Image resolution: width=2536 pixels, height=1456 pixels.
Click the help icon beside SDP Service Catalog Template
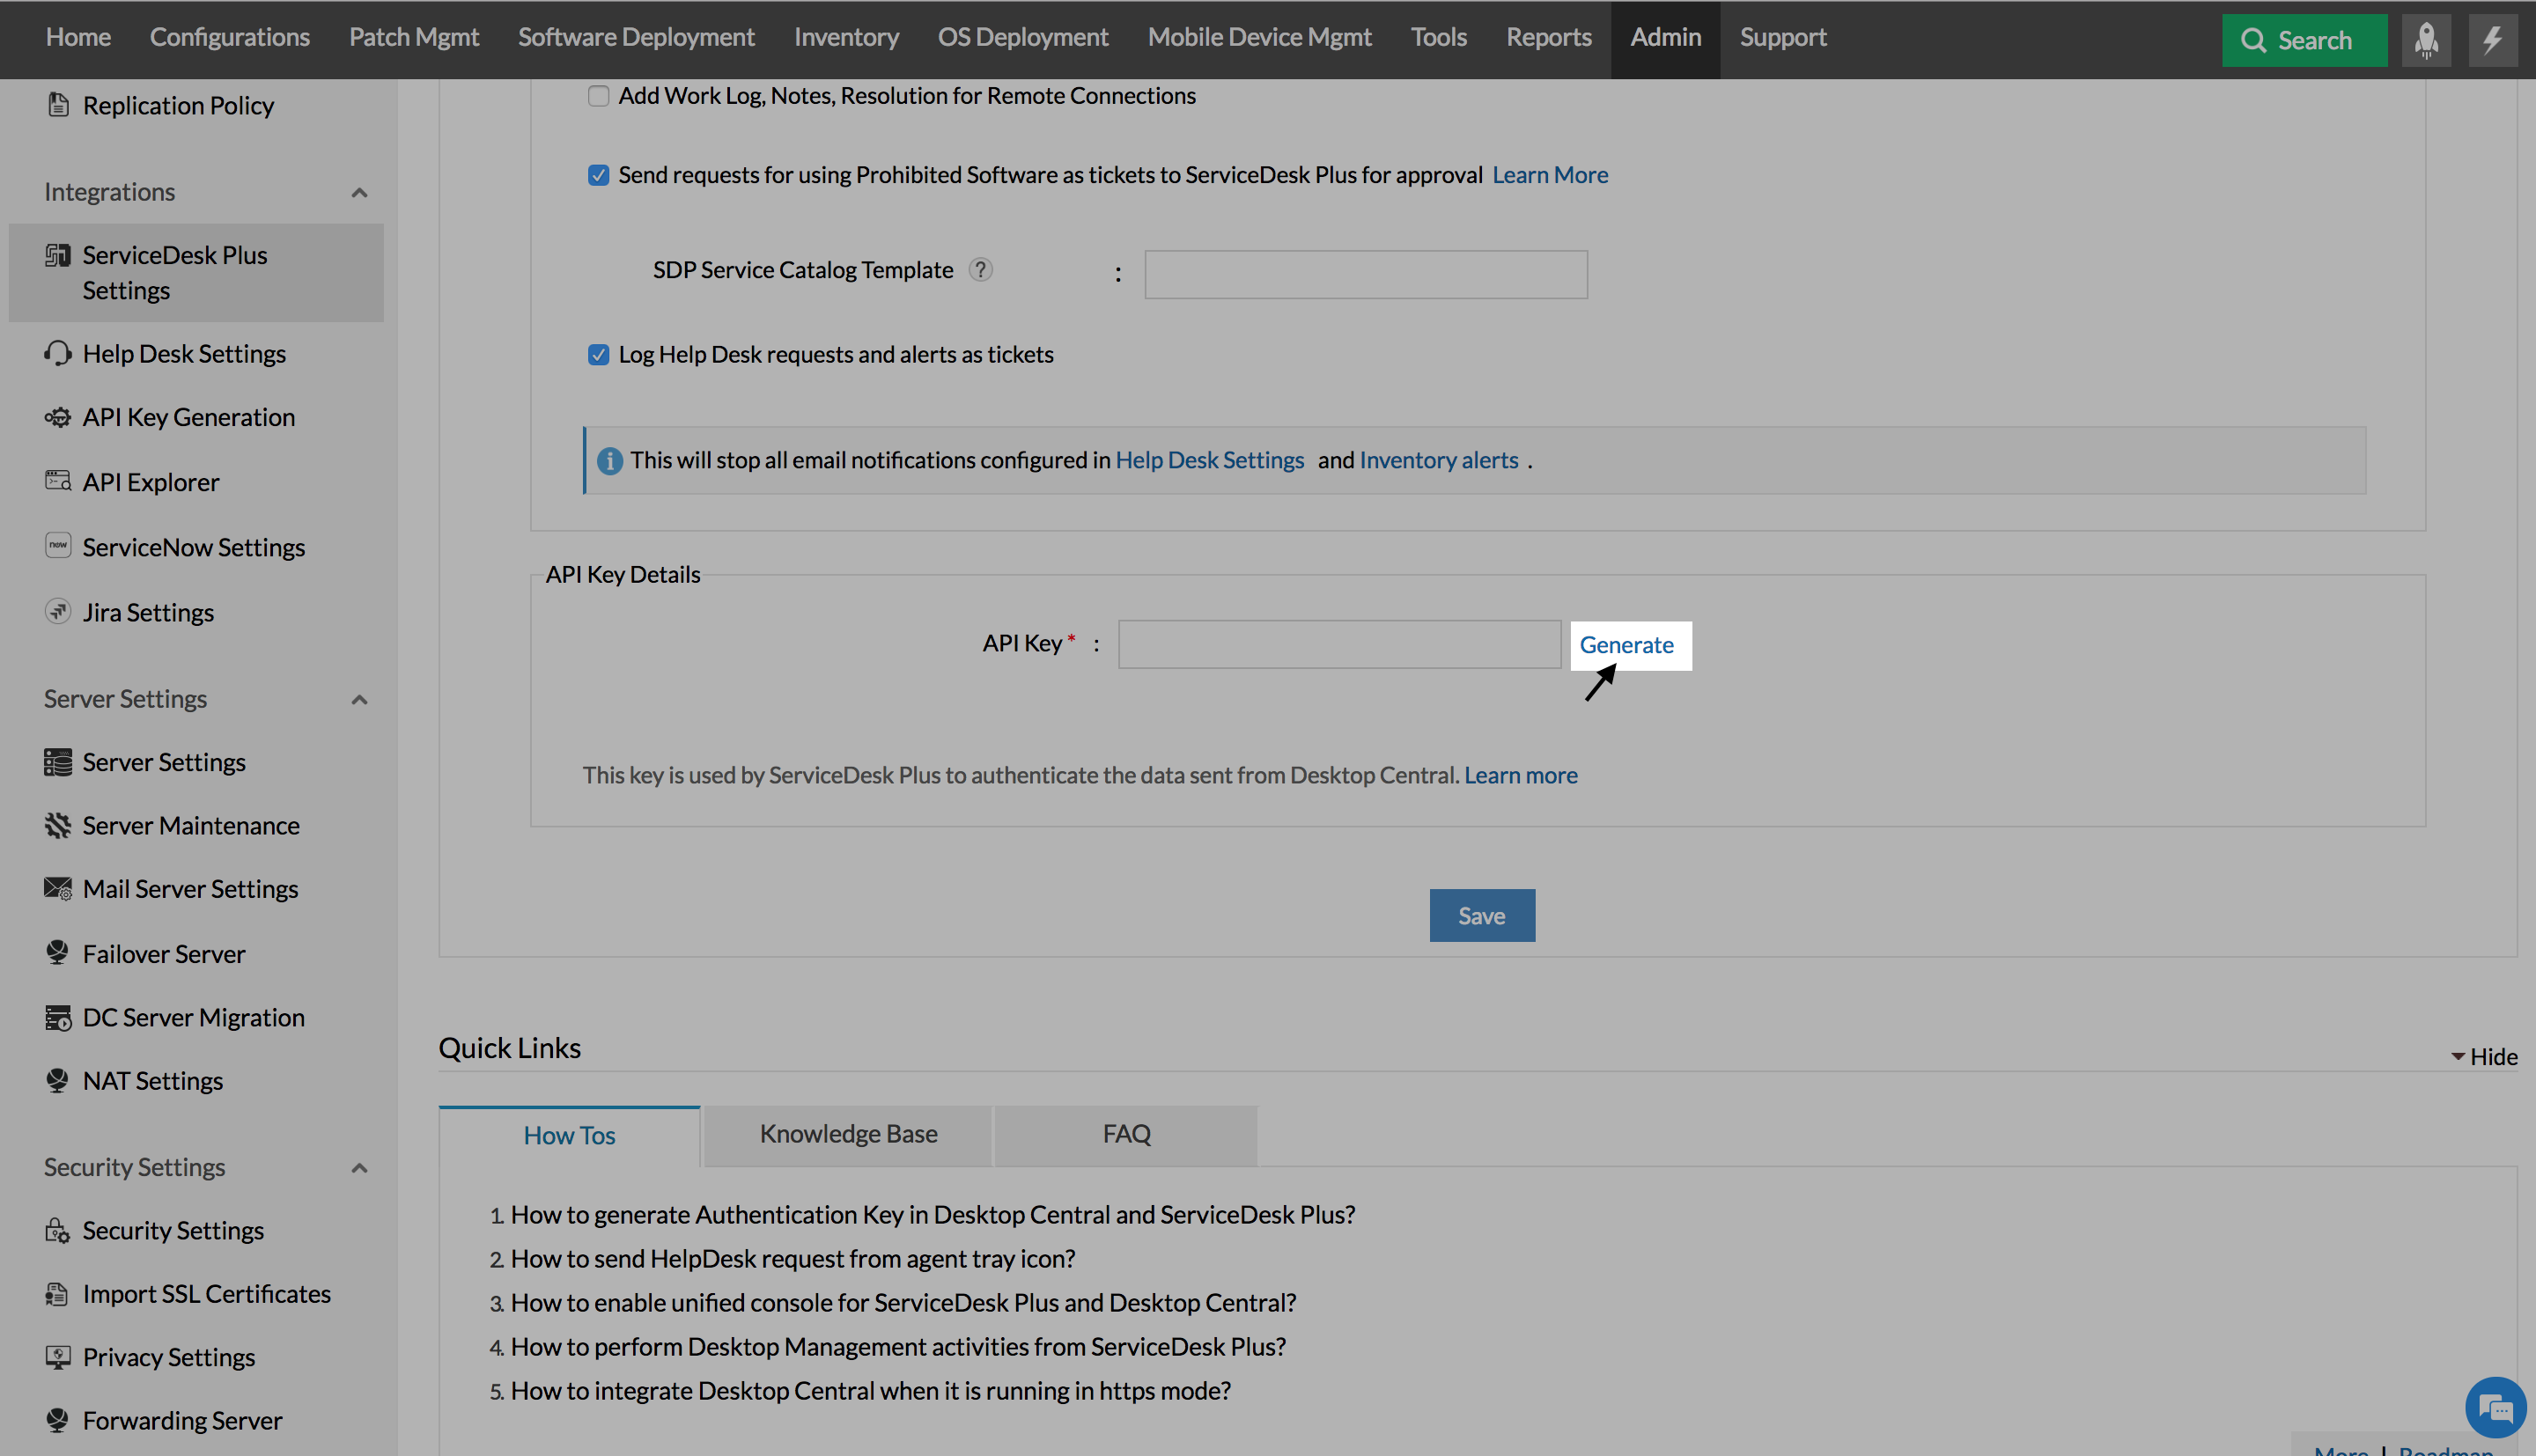point(980,270)
